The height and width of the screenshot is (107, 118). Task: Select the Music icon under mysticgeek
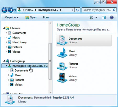[12, 75]
